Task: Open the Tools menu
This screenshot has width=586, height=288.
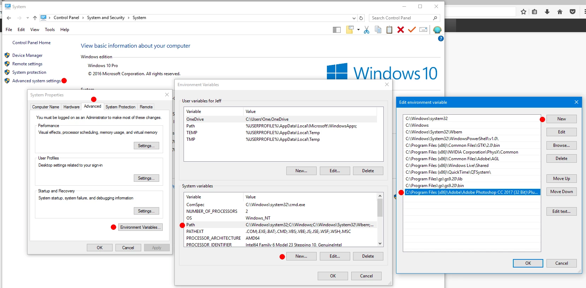Action: point(50,30)
